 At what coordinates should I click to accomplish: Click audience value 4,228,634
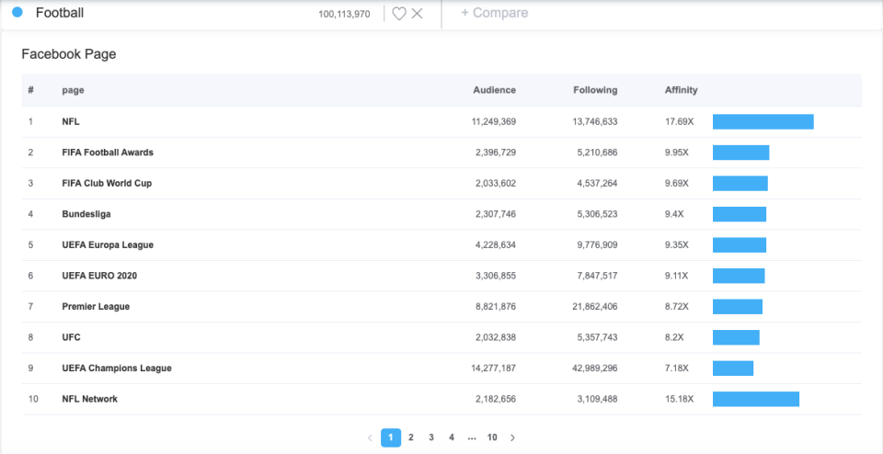tap(496, 245)
